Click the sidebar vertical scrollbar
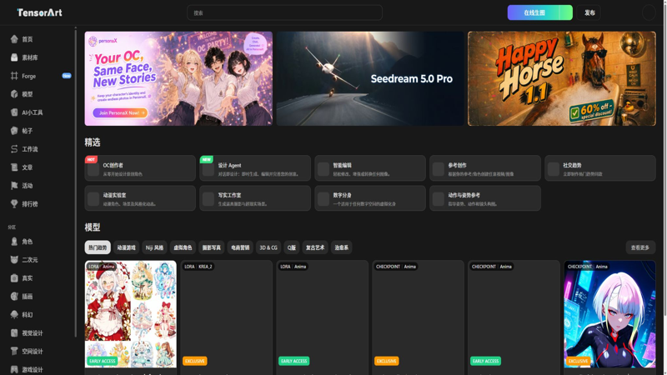The image size is (667, 375). pyautogui.click(x=76, y=182)
